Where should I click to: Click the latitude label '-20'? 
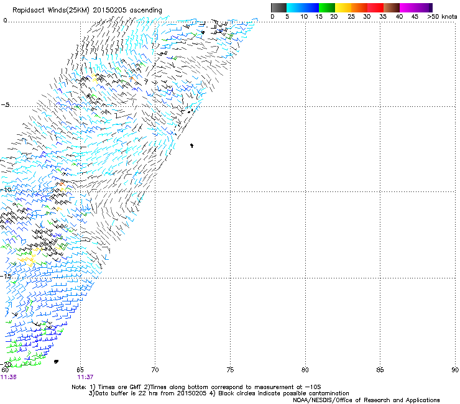tap(6, 364)
